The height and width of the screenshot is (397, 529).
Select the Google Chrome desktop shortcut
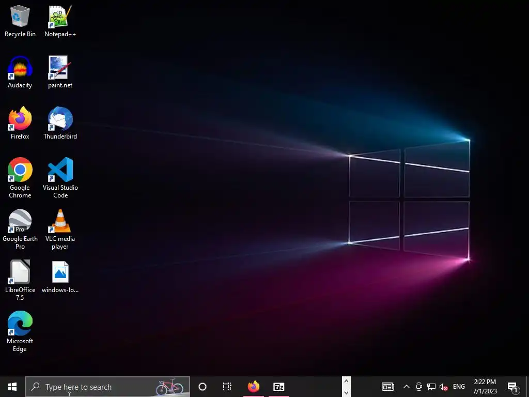(20, 178)
